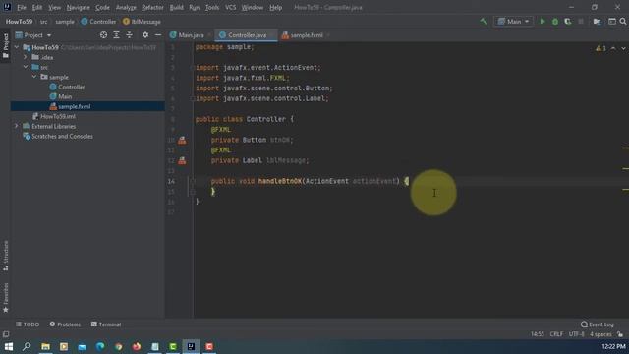The height and width of the screenshot is (354, 629).
Task: Open the Terminal tool window
Action: (x=106, y=324)
